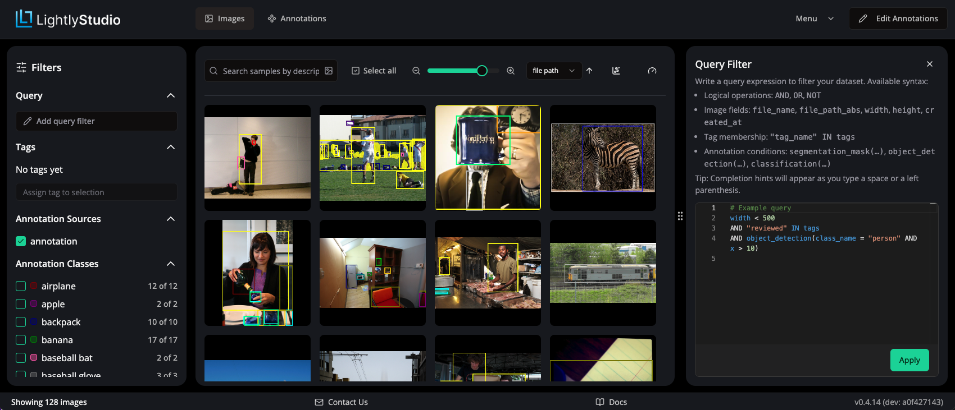The height and width of the screenshot is (410, 955).
Task: Collapse the Tags section
Action: (171, 147)
